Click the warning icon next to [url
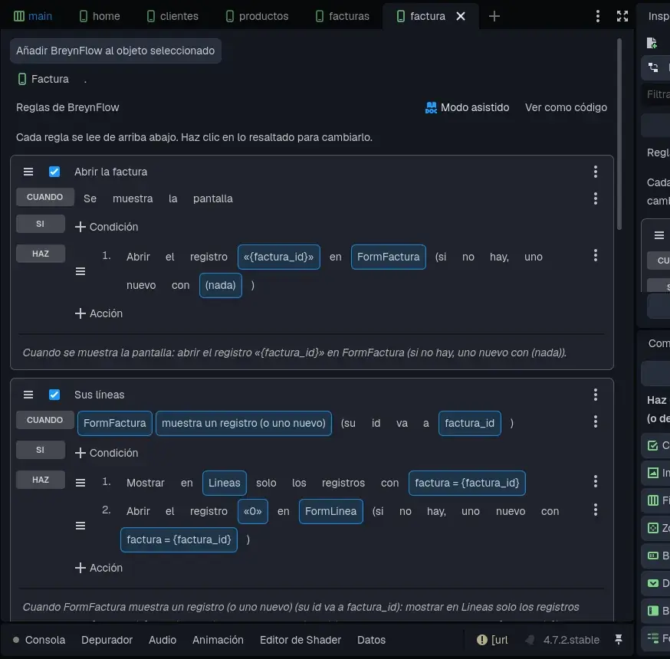The width and height of the screenshot is (670, 659). coord(481,640)
